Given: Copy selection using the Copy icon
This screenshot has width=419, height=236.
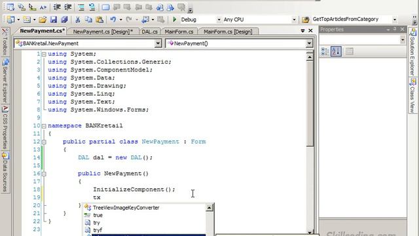Looking at the screenshot, I should click(88, 20).
